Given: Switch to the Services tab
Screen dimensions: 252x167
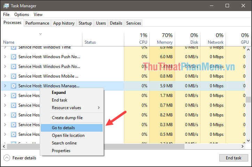Looking at the screenshot, I should (x=134, y=23).
